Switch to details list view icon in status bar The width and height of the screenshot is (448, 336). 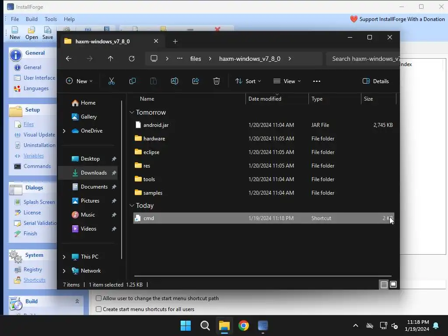click(384, 284)
